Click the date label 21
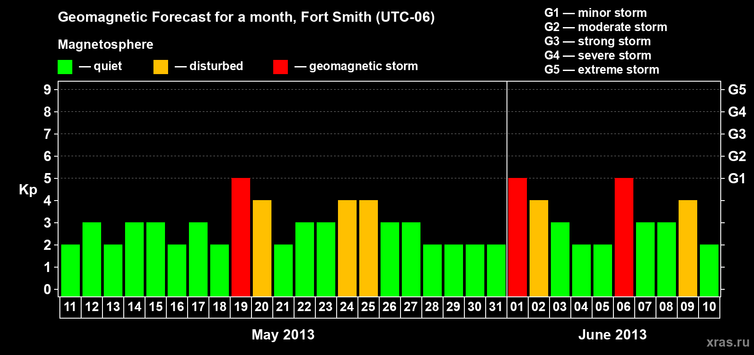This screenshot has width=754, height=355. [283, 307]
